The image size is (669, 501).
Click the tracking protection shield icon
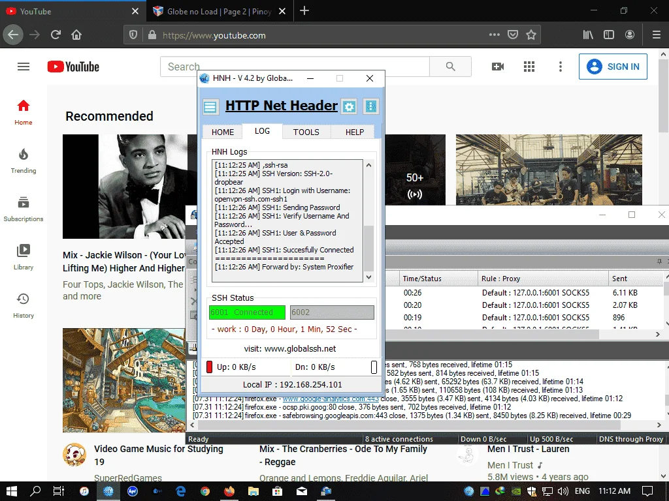click(133, 35)
